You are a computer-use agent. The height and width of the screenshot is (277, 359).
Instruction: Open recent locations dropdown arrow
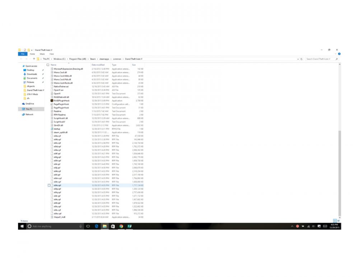[x=30, y=59]
